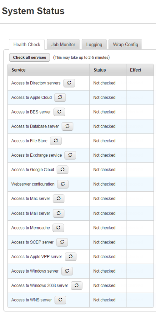Viewport: 156px width, 312px height.
Task: Refresh the Access to Exchange service check
Action: tap(70, 155)
